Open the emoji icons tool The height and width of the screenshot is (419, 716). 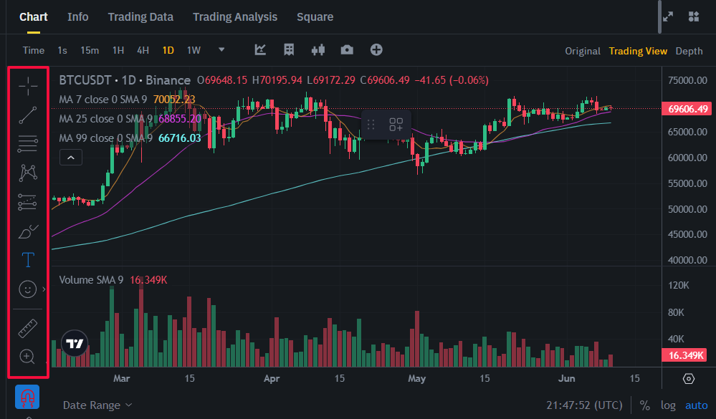pos(27,289)
